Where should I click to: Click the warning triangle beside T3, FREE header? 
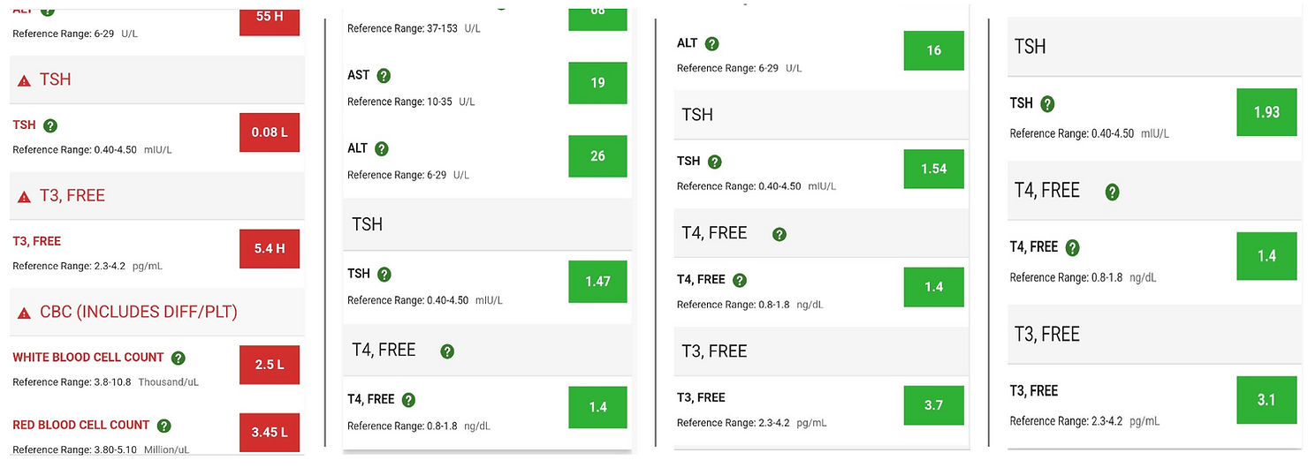pyautogui.click(x=24, y=196)
